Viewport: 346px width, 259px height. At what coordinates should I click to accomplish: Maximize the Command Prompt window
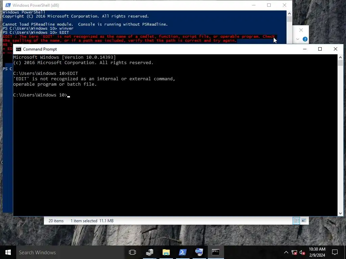320,49
